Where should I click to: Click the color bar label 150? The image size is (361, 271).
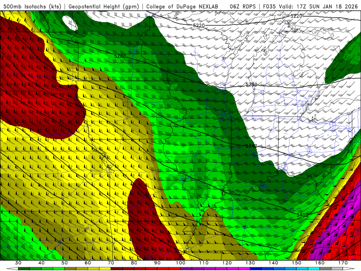click(x=296, y=263)
